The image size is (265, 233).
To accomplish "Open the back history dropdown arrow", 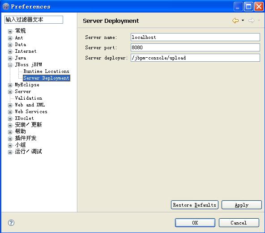I will (243, 21).
